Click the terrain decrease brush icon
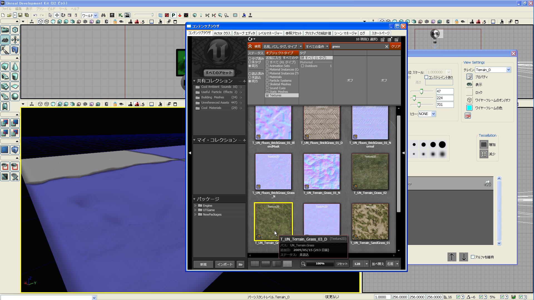Image resolution: width=534 pixels, height=300 pixels. coord(484,154)
